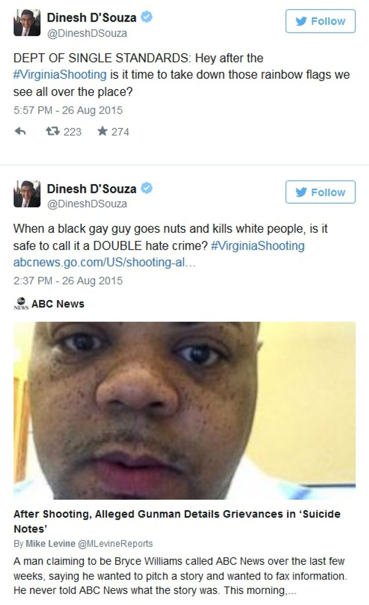Follow Dinesh D'Souza from the first tweet
The height and width of the screenshot is (605, 369).
click(x=320, y=21)
